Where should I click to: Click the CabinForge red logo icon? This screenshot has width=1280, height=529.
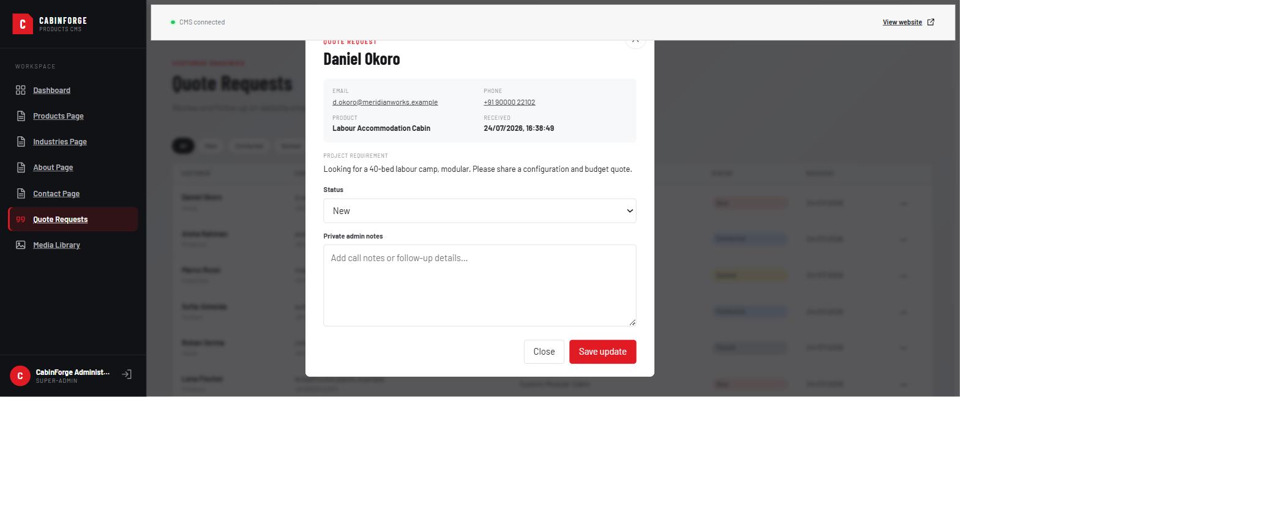pos(23,24)
